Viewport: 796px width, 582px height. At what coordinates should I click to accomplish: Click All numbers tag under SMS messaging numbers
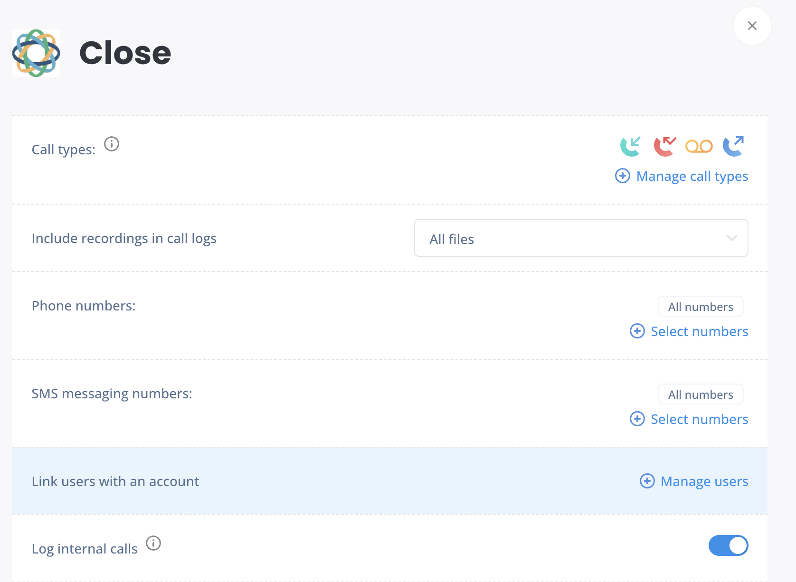tap(701, 394)
